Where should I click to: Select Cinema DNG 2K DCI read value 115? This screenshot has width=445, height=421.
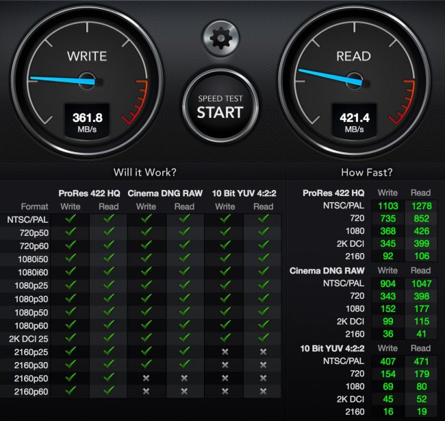tap(422, 321)
